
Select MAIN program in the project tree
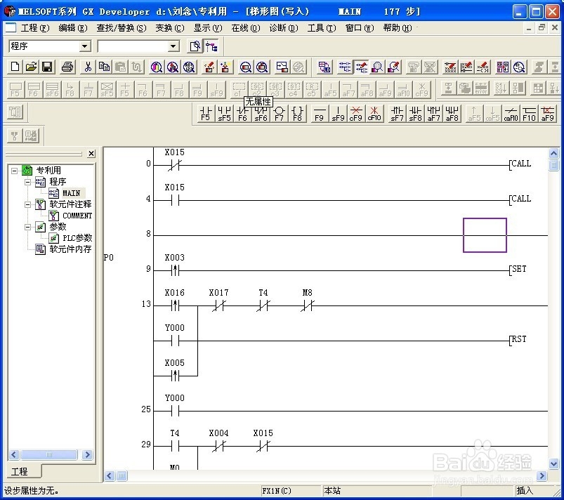[x=72, y=192]
